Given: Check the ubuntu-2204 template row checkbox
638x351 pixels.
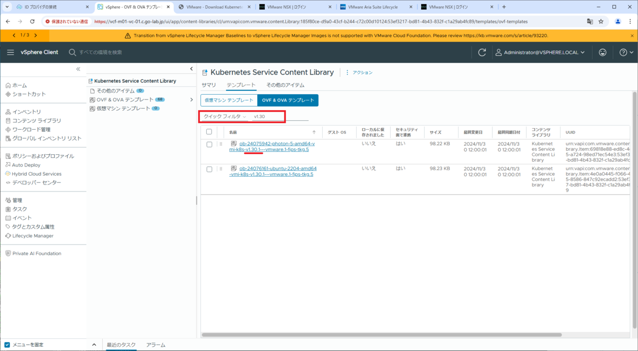Looking at the screenshot, I should [209, 169].
